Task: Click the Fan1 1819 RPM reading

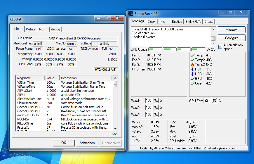Action: 147,55
